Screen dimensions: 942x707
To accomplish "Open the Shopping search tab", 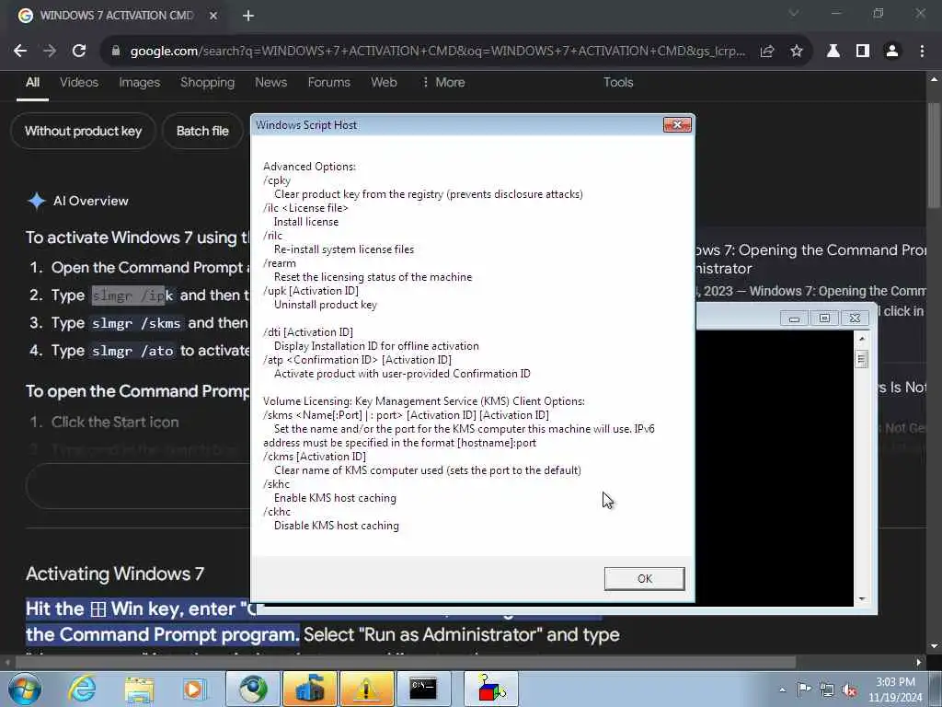I will (x=207, y=82).
